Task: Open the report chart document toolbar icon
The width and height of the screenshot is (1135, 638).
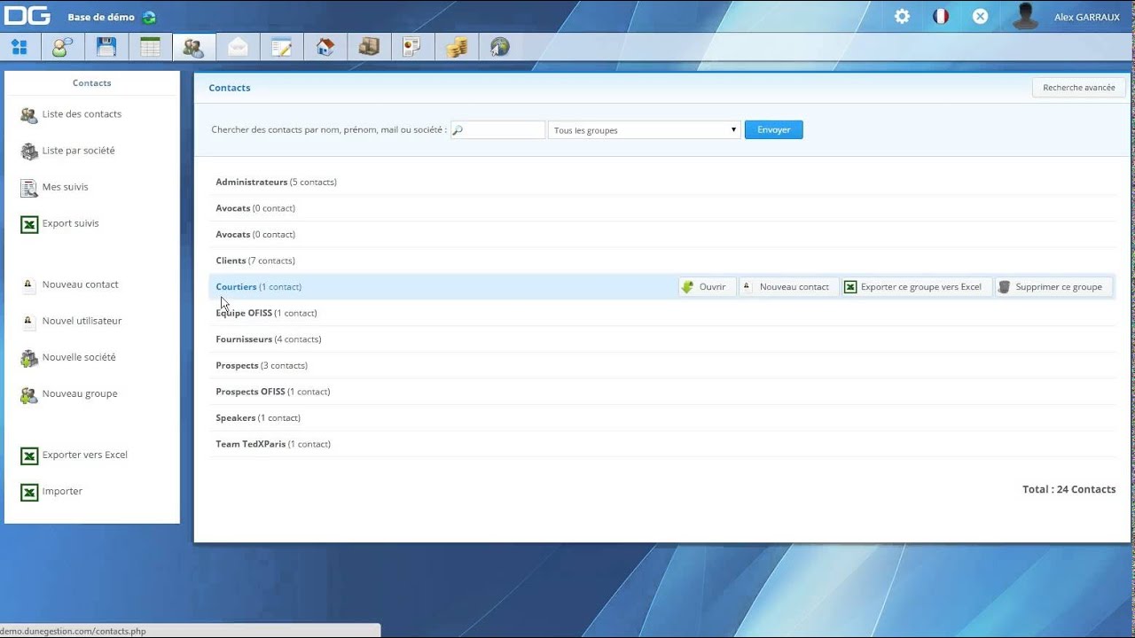Action: [x=412, y=47]
